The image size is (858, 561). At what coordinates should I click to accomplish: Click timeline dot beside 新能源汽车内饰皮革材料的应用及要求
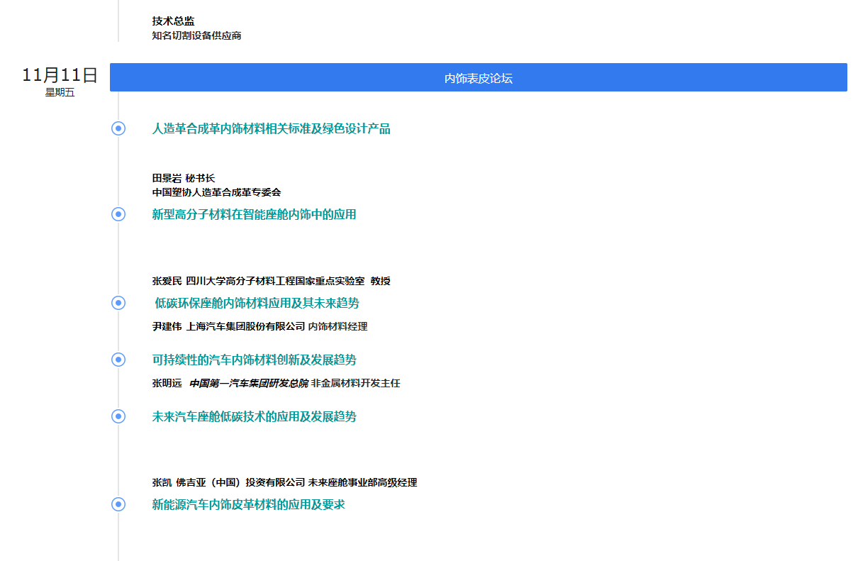[118, 504]
